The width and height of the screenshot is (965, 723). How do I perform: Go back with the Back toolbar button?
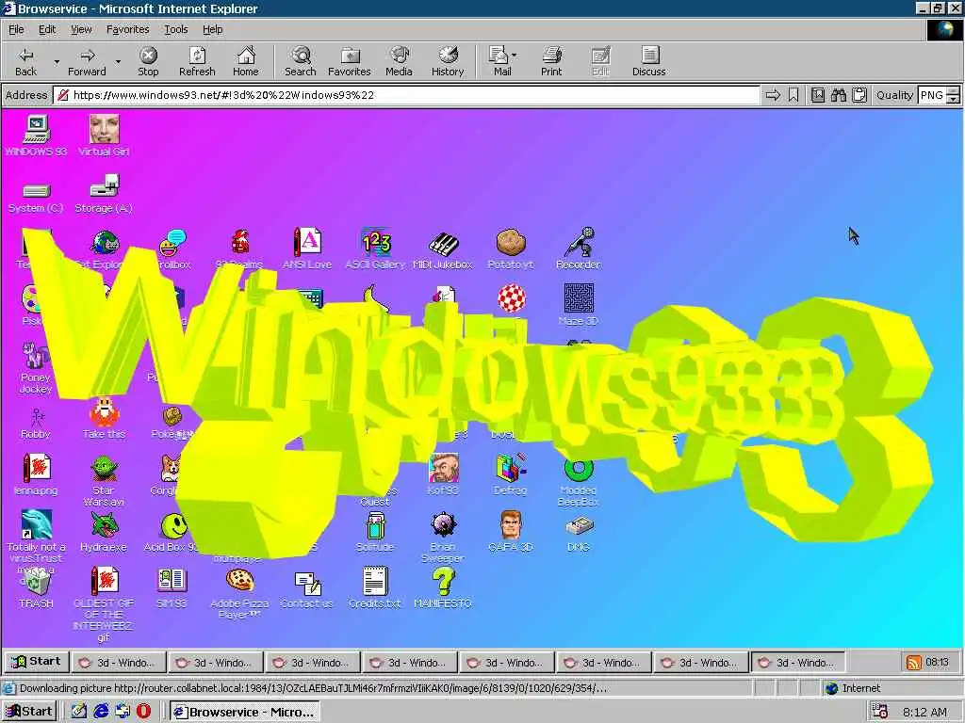(25, 61)
